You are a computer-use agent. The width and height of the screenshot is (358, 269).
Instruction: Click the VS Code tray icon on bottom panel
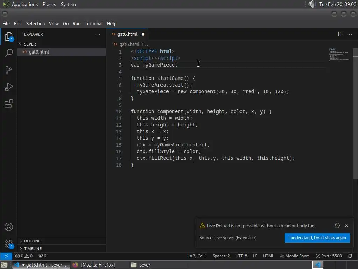(317, 265)
